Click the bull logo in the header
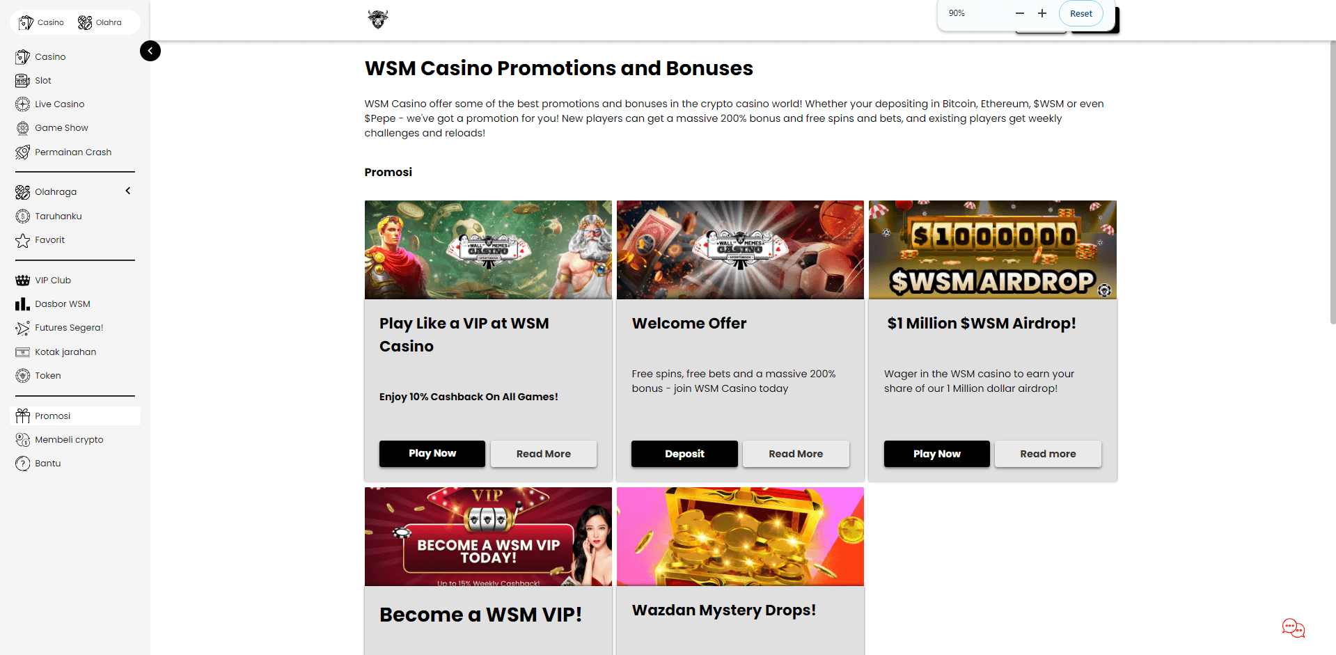This screenshot has width=1336, height=655. [x=378, y=19]
